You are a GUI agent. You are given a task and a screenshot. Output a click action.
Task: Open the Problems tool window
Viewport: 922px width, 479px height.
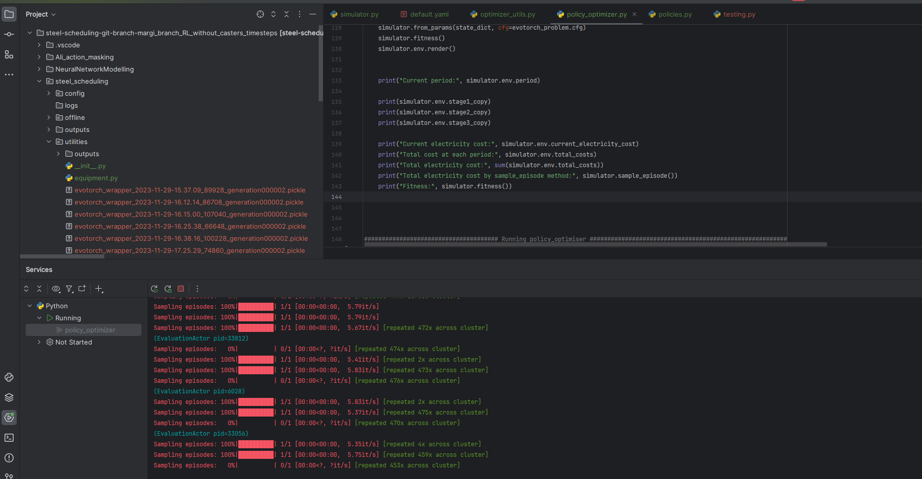tap(9, 458)
